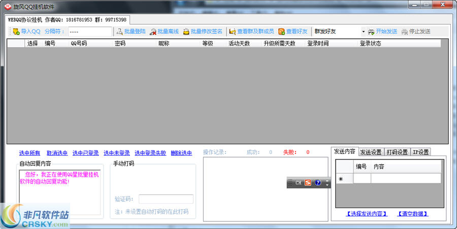Image resolution: width=457 pixels, height=229 pixels.
Task: Click the 【清空数据】 link
Action: (x=412, y=214)
